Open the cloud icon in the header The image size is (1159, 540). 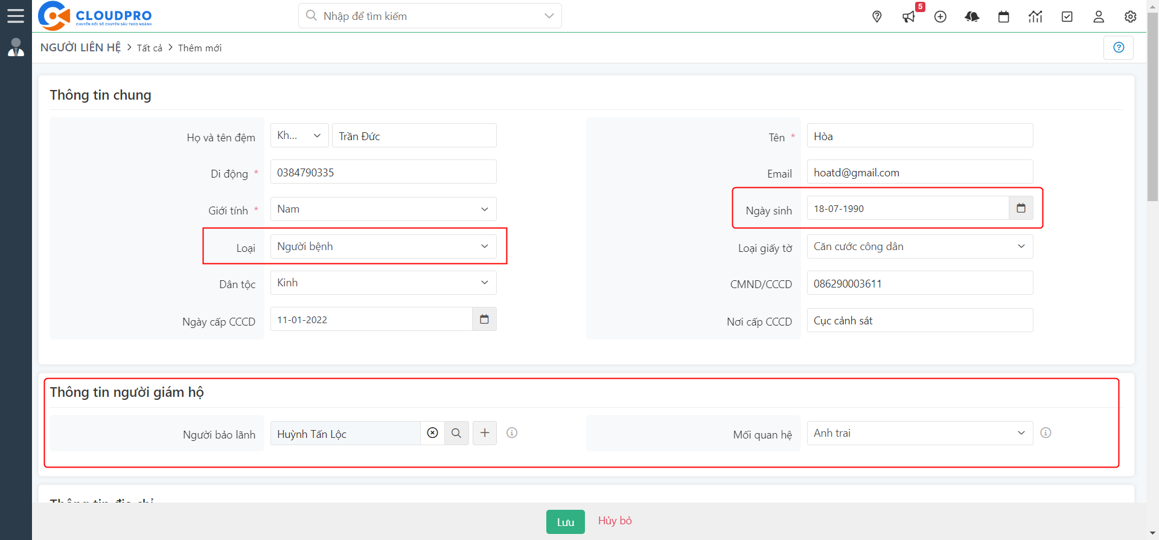(972, 16)
